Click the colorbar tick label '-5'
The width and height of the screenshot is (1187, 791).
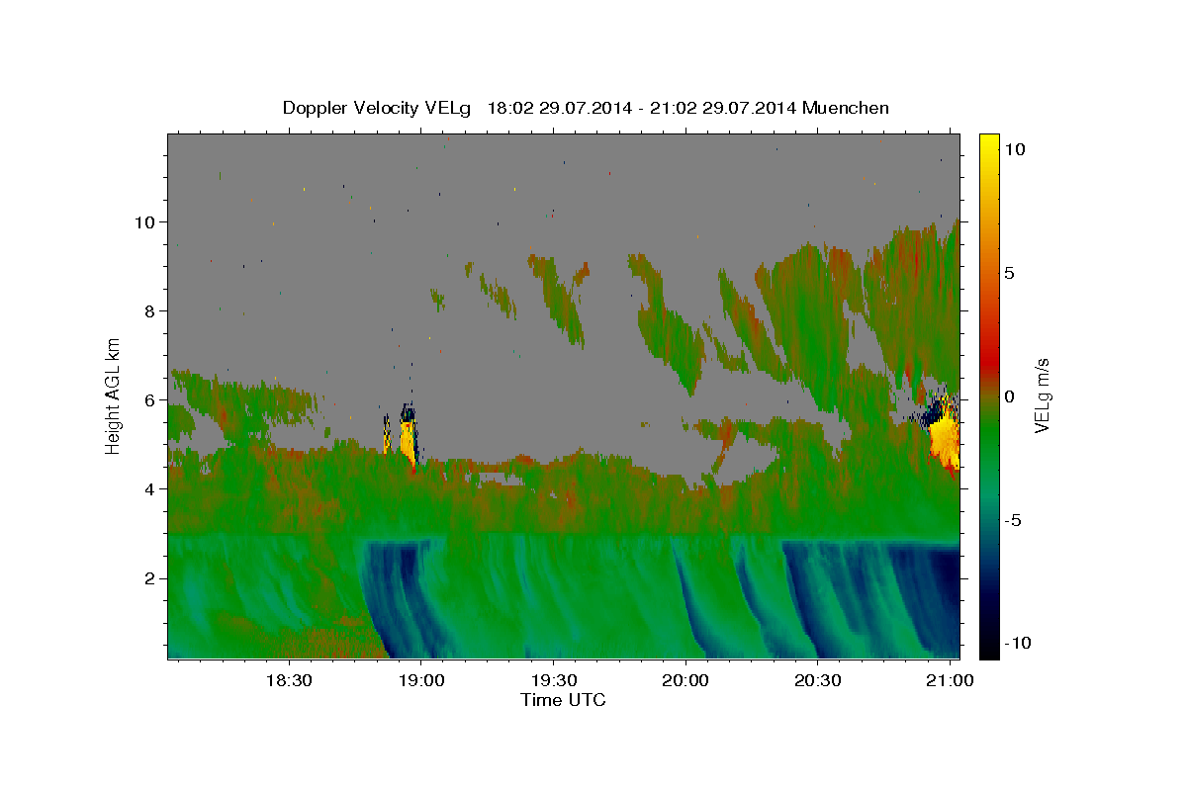point(1012,520)
